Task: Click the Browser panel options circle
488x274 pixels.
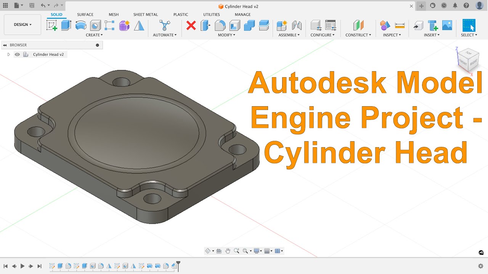Action: coord(97,45)
